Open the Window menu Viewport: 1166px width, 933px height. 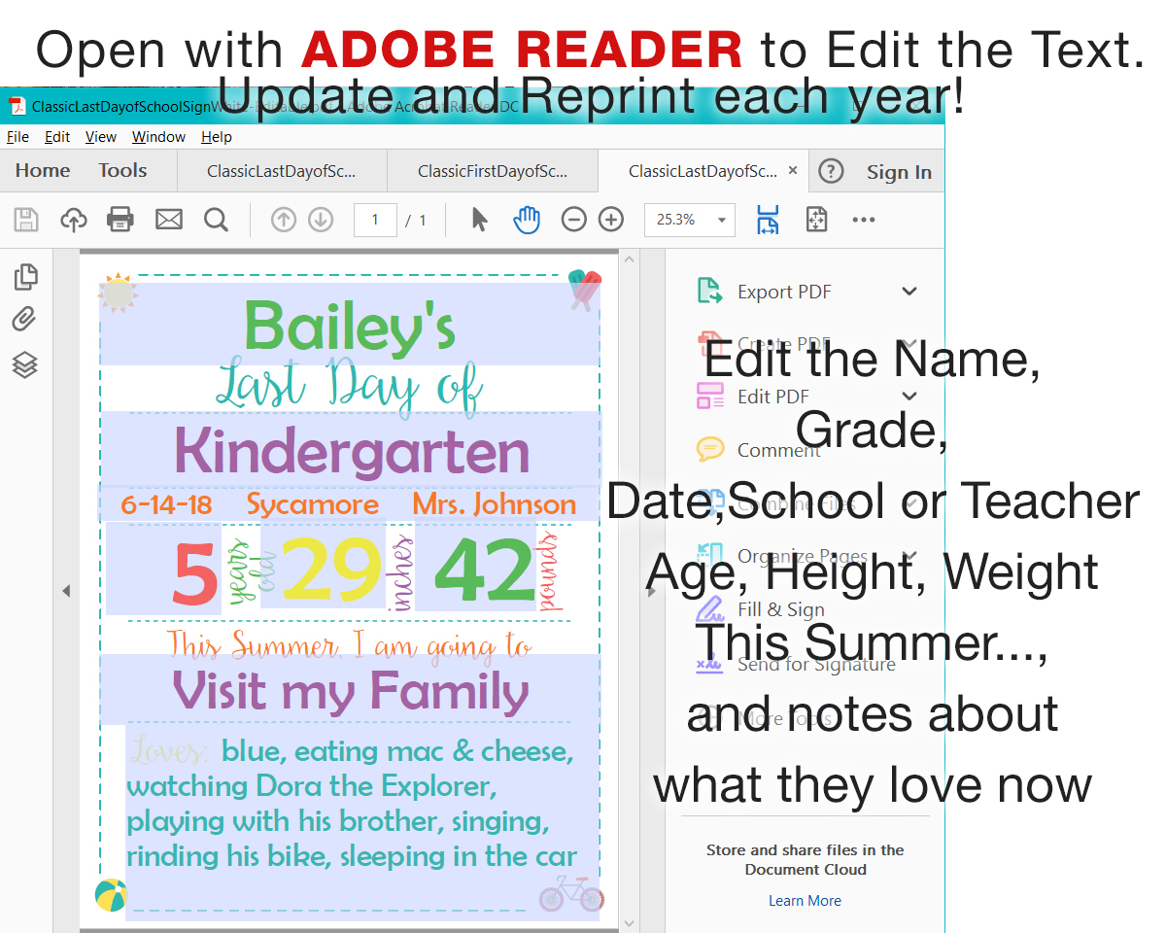[158, 137]
